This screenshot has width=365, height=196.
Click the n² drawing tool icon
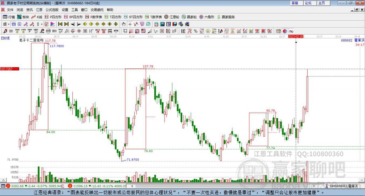[61, 31]
